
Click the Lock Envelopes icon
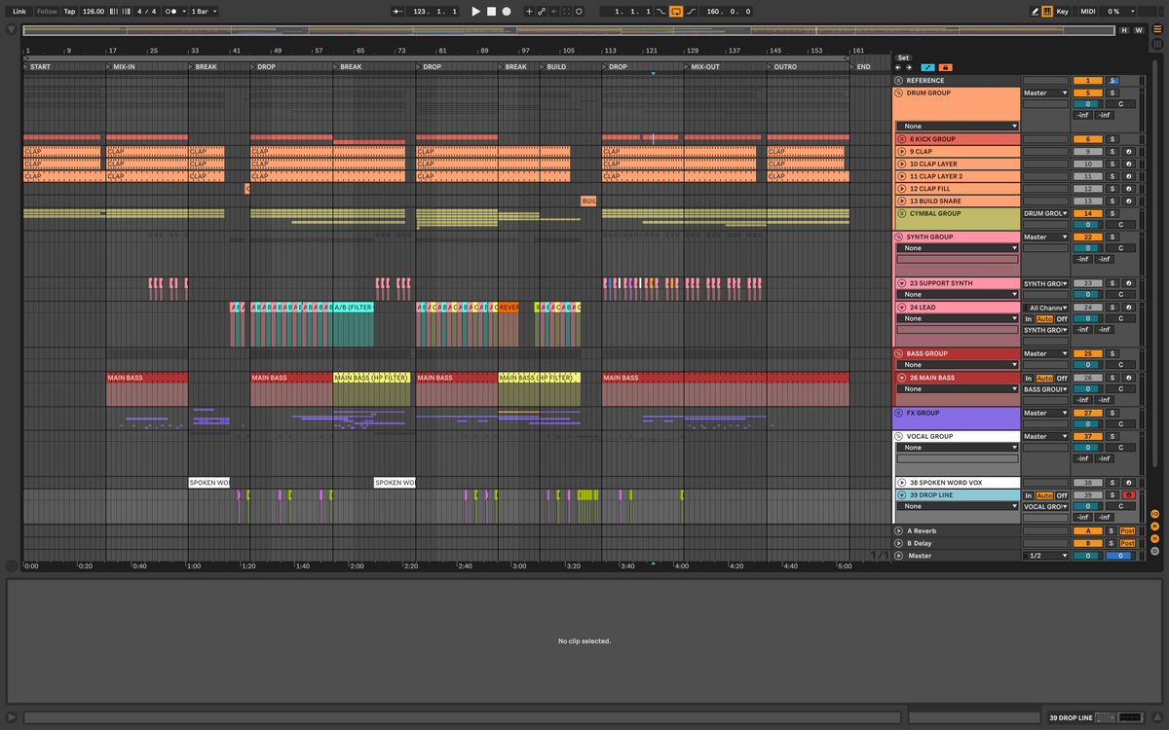click(x=945, y=67)
